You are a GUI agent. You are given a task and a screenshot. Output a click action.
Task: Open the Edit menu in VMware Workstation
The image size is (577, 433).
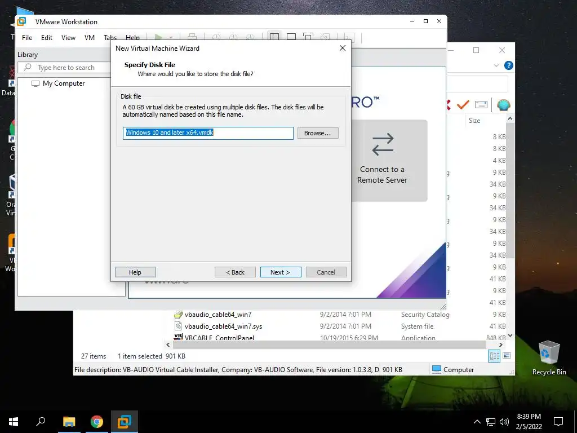pos(47,38)
